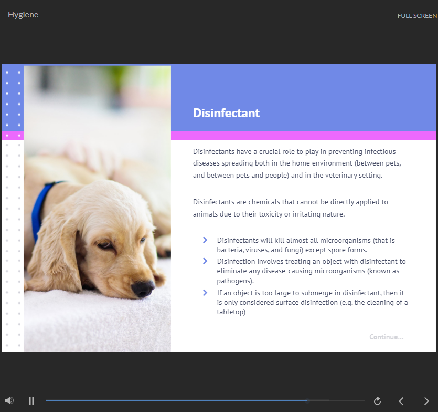The width and height of the screenshot is (438, 412).
Task: Click chevron beside 'Disinfection involves treating' bullet
Action: pyautogui.click(x=205, y=261)
